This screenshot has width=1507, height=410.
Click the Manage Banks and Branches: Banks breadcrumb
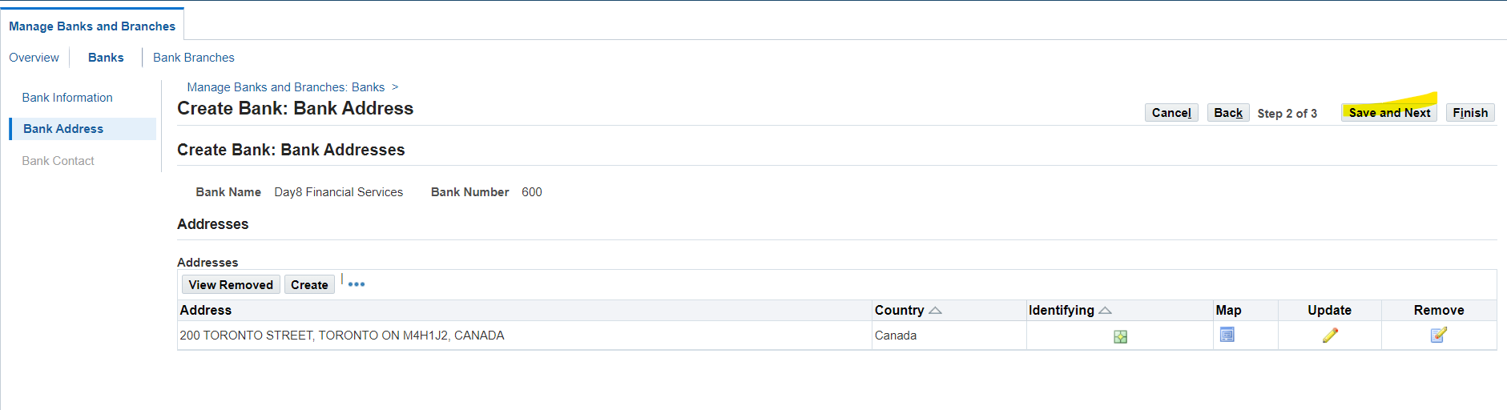click(x=285, y=87)
